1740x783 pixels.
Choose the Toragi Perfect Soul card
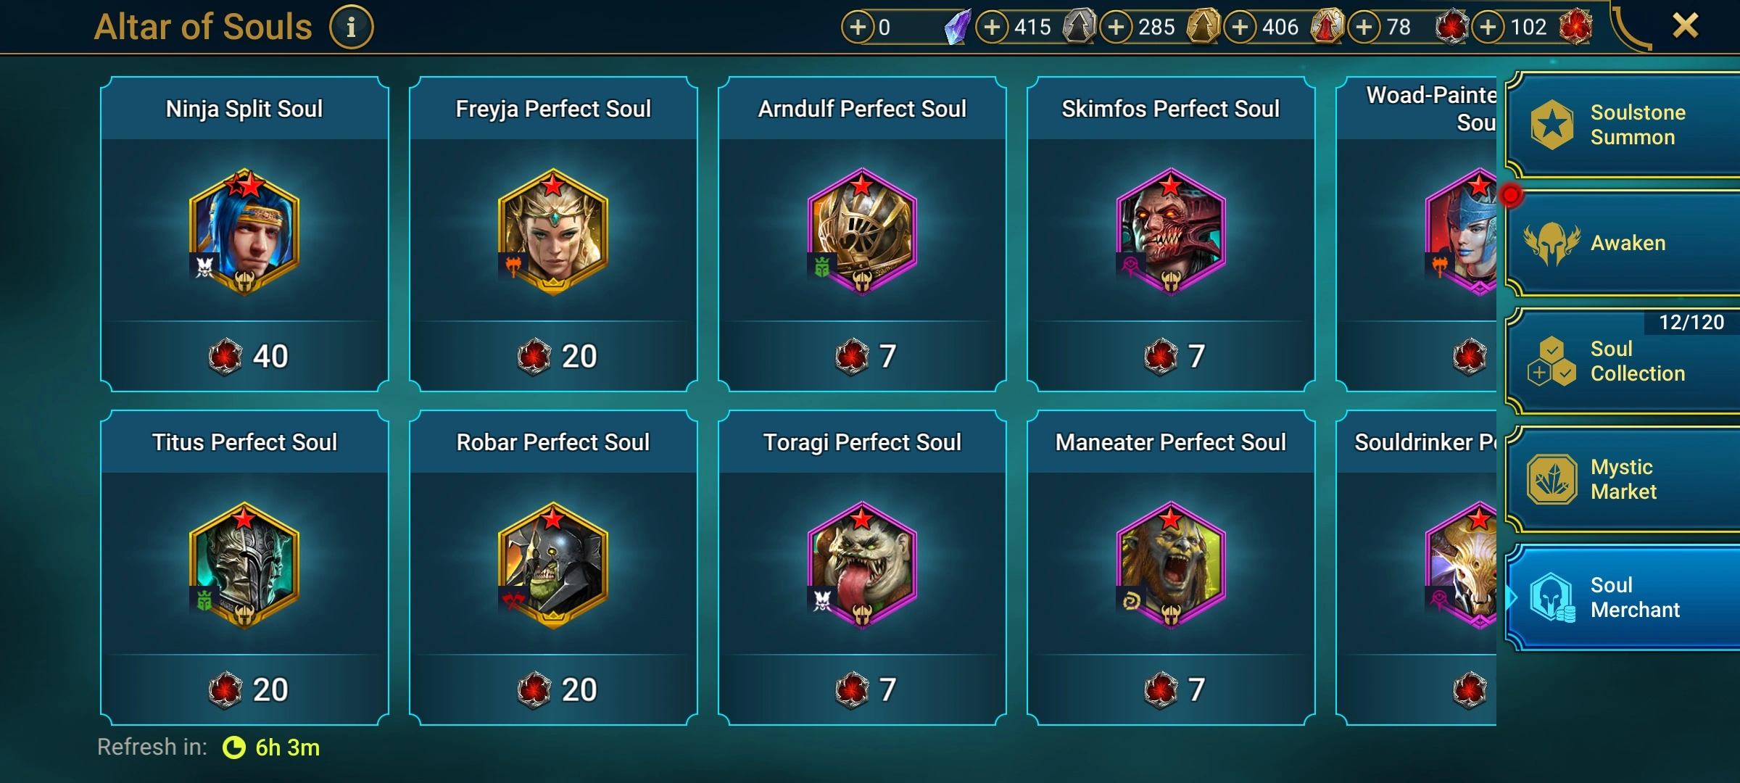click(862, 568)
